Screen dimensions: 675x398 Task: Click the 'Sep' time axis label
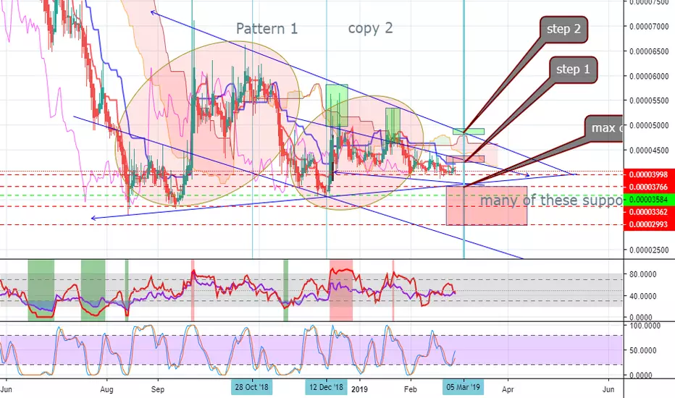(x=158, y=389)
